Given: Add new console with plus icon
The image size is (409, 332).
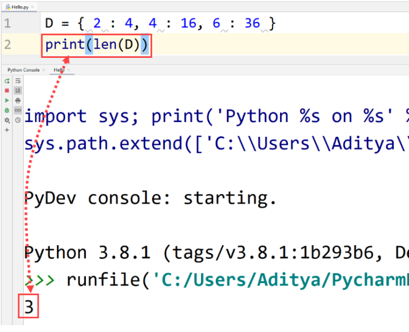Looking at the screenshot, I should pos(7,130).
